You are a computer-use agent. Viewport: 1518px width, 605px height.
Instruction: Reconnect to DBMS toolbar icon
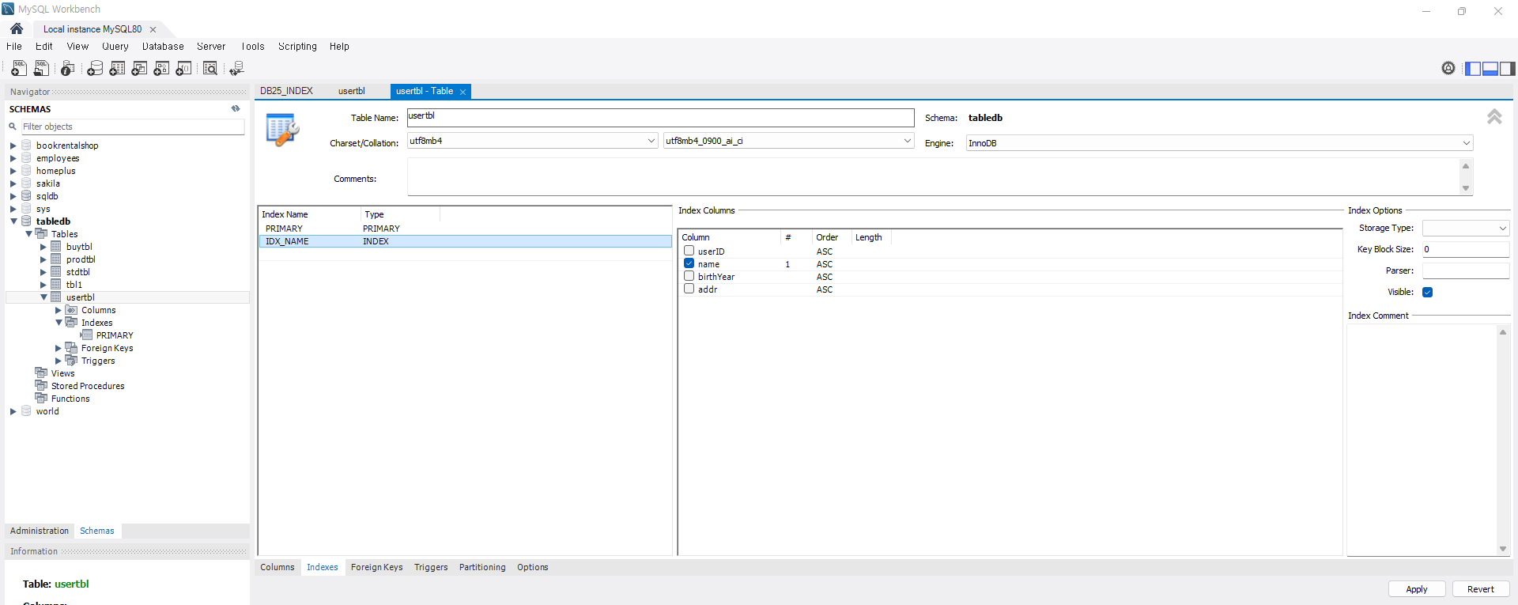pos(236,69)
